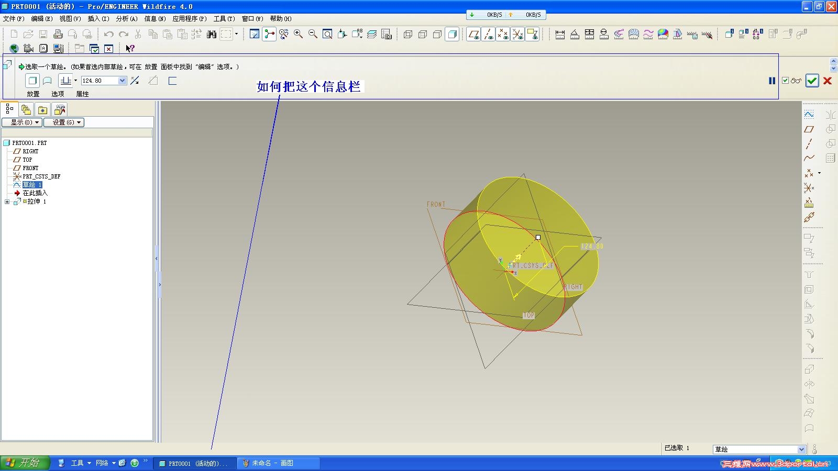This screenshot has width=838, height=471.
Task: Click the Context-sensitive Help cursor icon
Action: 130,49
